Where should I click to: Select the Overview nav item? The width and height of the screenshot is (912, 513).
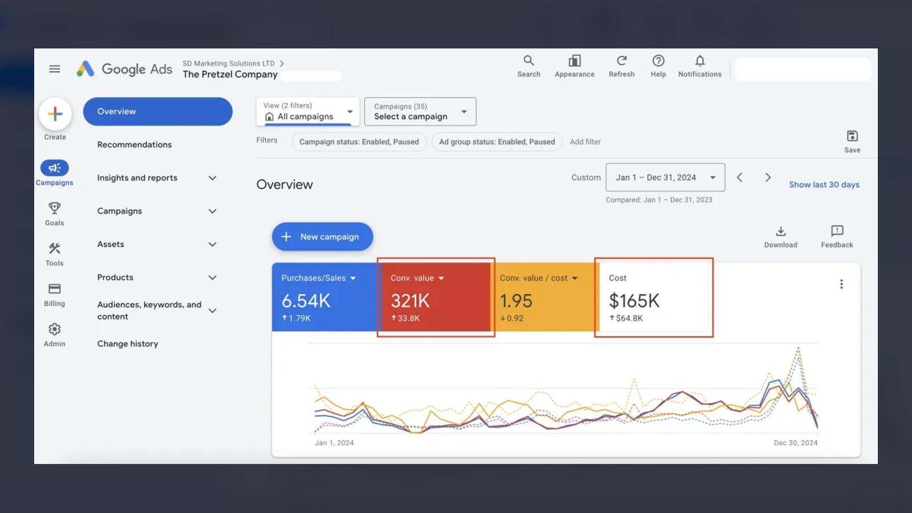pos(158,112)
